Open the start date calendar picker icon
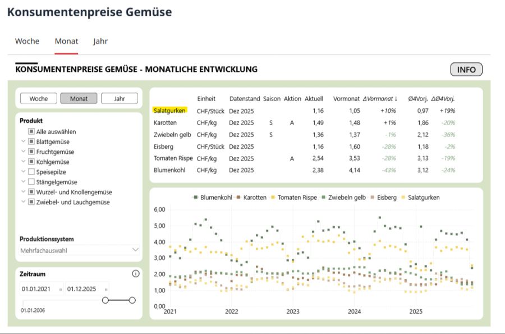This screenshot has height=334, width=505. [60, 289]
